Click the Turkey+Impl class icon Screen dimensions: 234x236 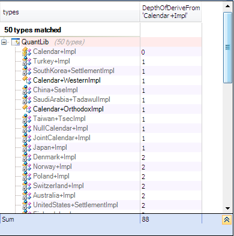coord(27,61)
